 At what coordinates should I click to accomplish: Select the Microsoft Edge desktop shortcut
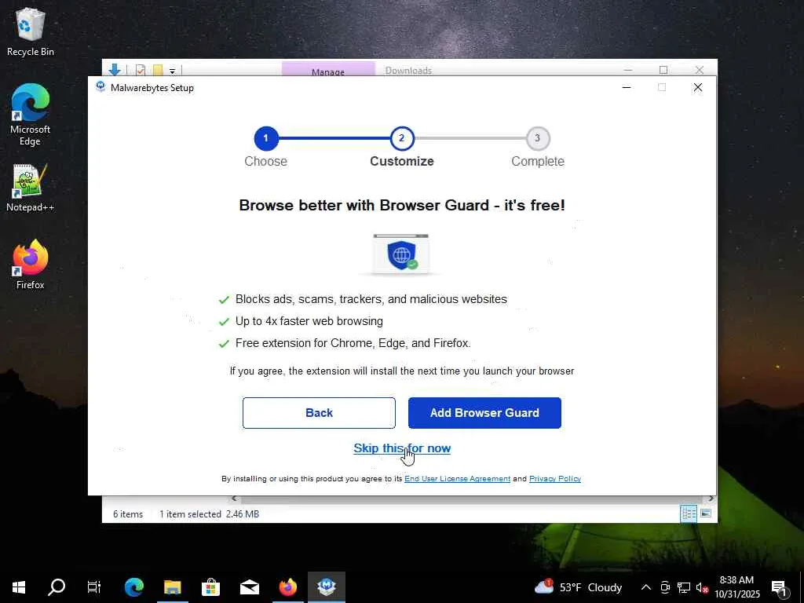coord(31,115)
